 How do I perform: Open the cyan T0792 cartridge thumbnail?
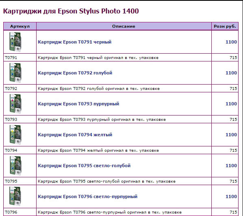(x=15, y=73)
